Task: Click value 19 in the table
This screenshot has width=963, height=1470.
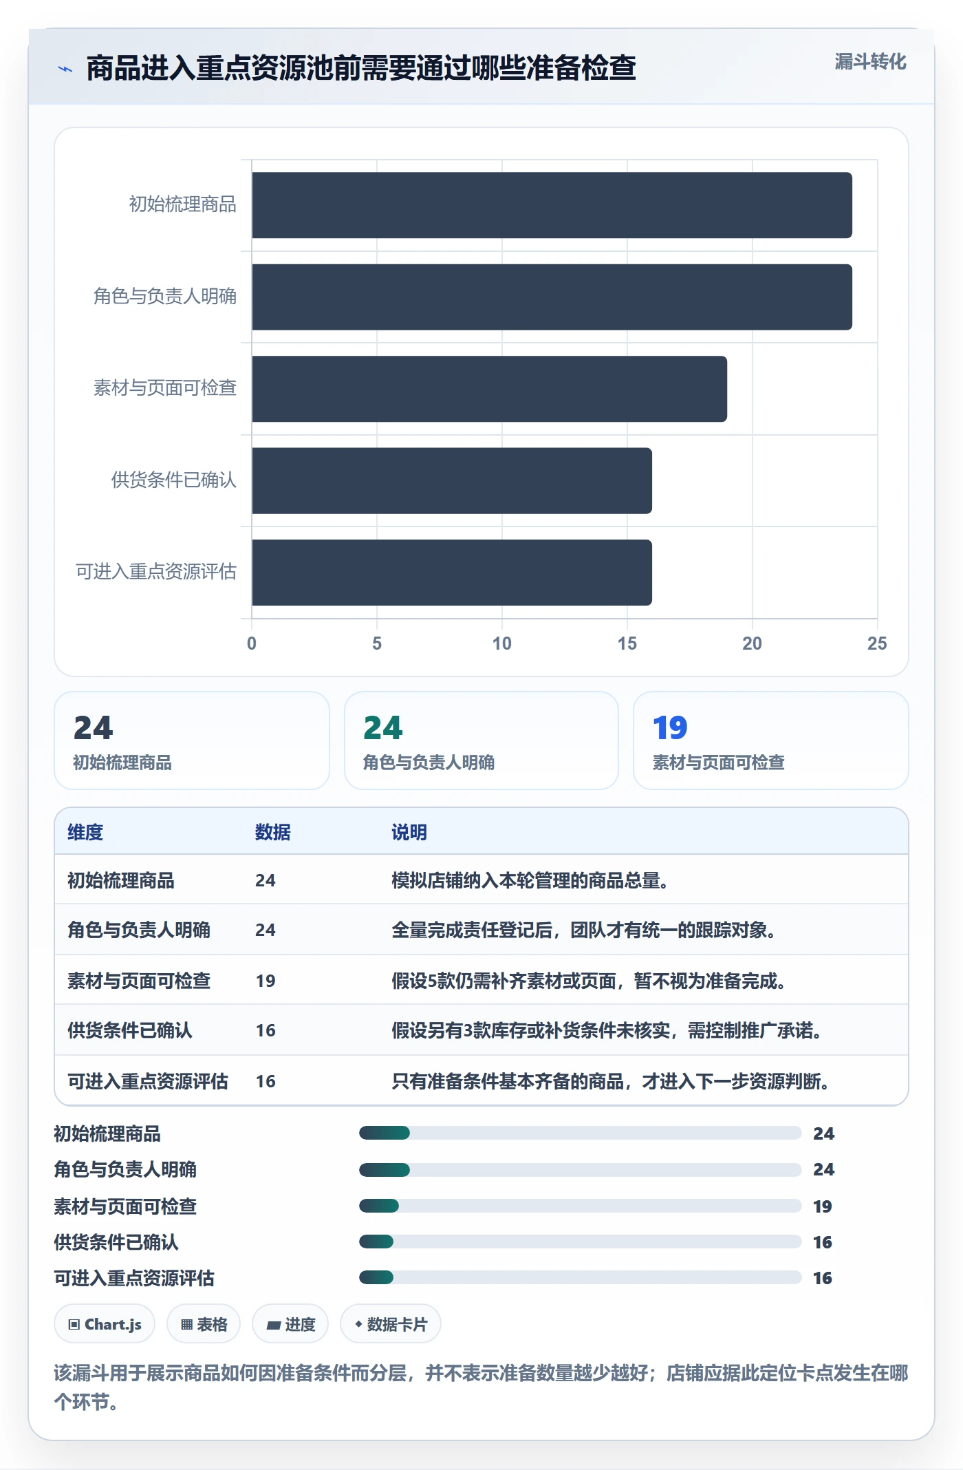Action: (266, 981)
